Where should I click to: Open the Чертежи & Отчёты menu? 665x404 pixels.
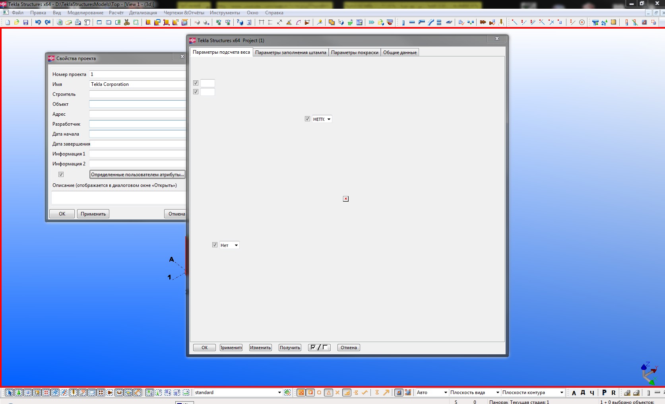click(184, 13)
